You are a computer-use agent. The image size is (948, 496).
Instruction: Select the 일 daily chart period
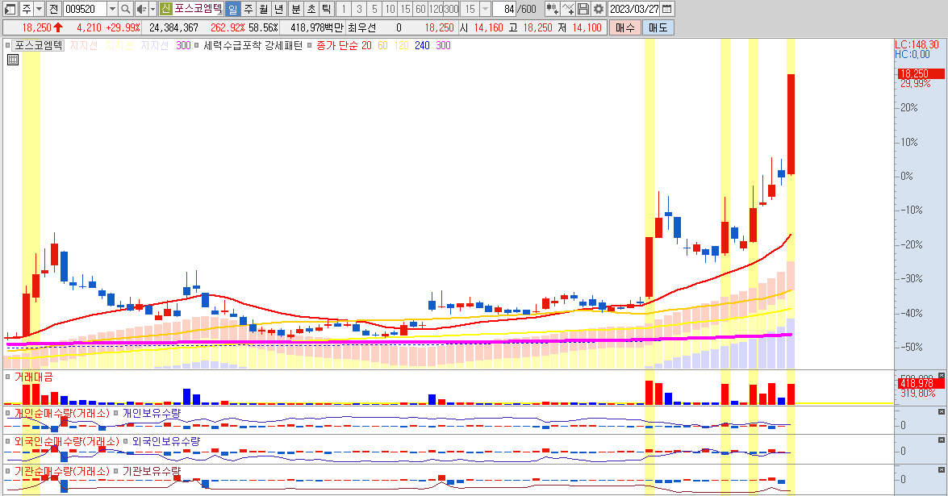point(233,9)
